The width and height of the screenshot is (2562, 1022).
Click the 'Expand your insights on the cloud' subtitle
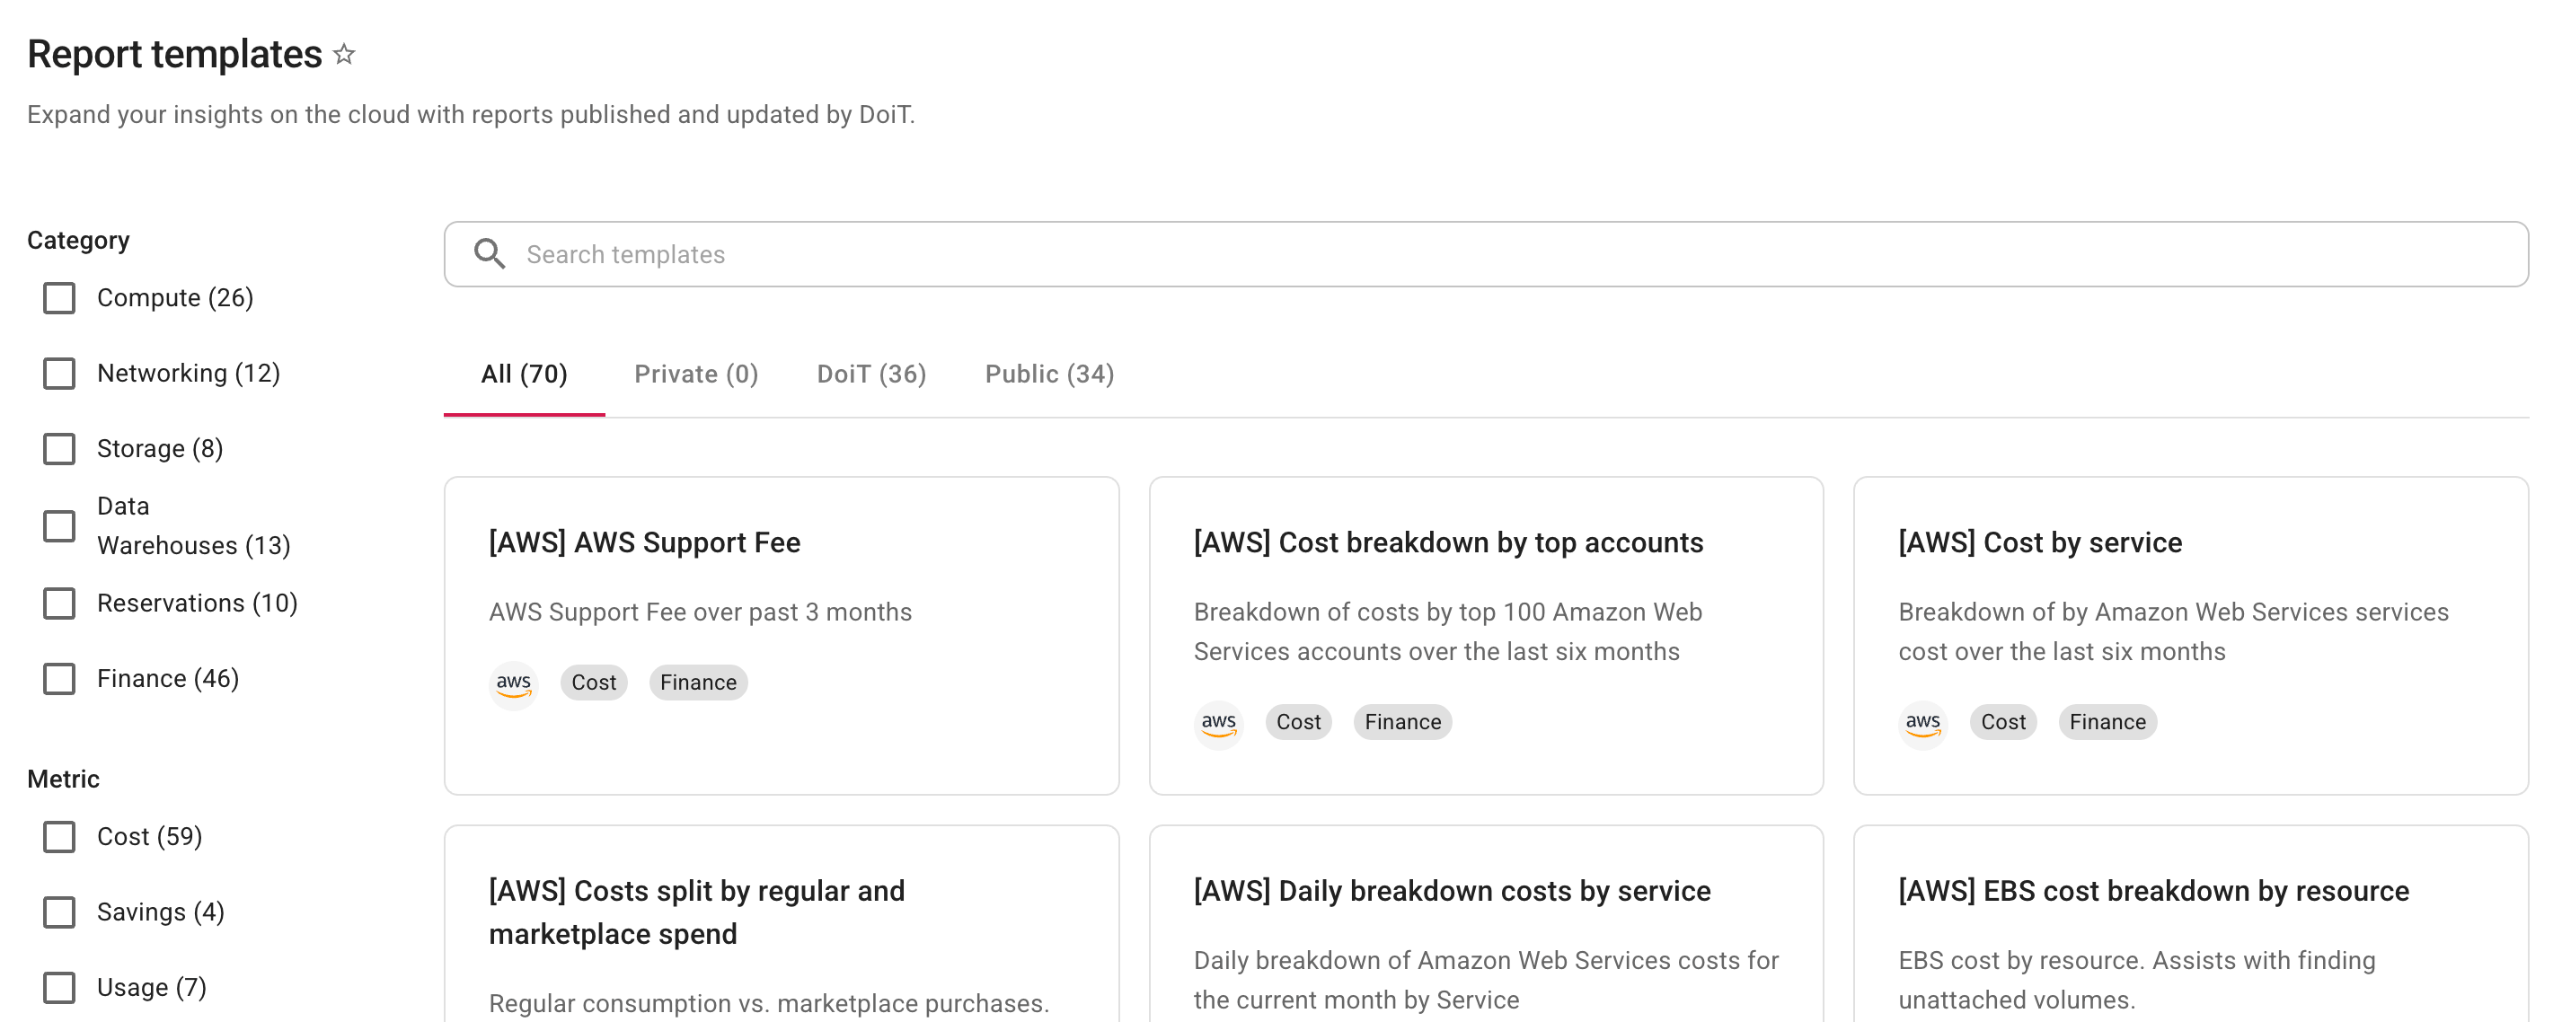(471, 115)
